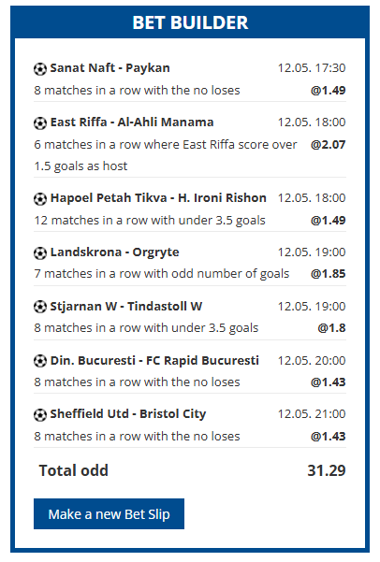Open the Landskrona - Orgryte match
This screenshot has width=380, height=562.
tap(114, 252)
